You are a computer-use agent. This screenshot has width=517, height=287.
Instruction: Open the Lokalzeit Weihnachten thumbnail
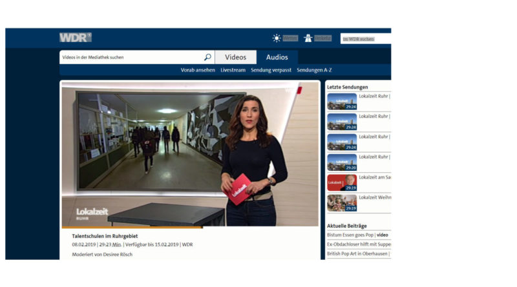341,203
